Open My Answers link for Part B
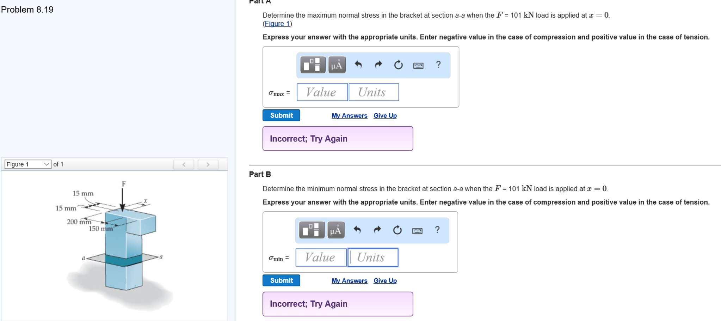This screenshot has height=321, width=721. coord(349,281)
